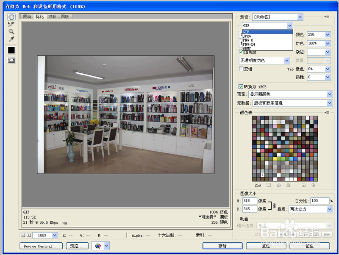Image resolution: width=339 pixels, height=255 pixels.
Task: Open the 损耗 dropdown
Action: point(328,77)
